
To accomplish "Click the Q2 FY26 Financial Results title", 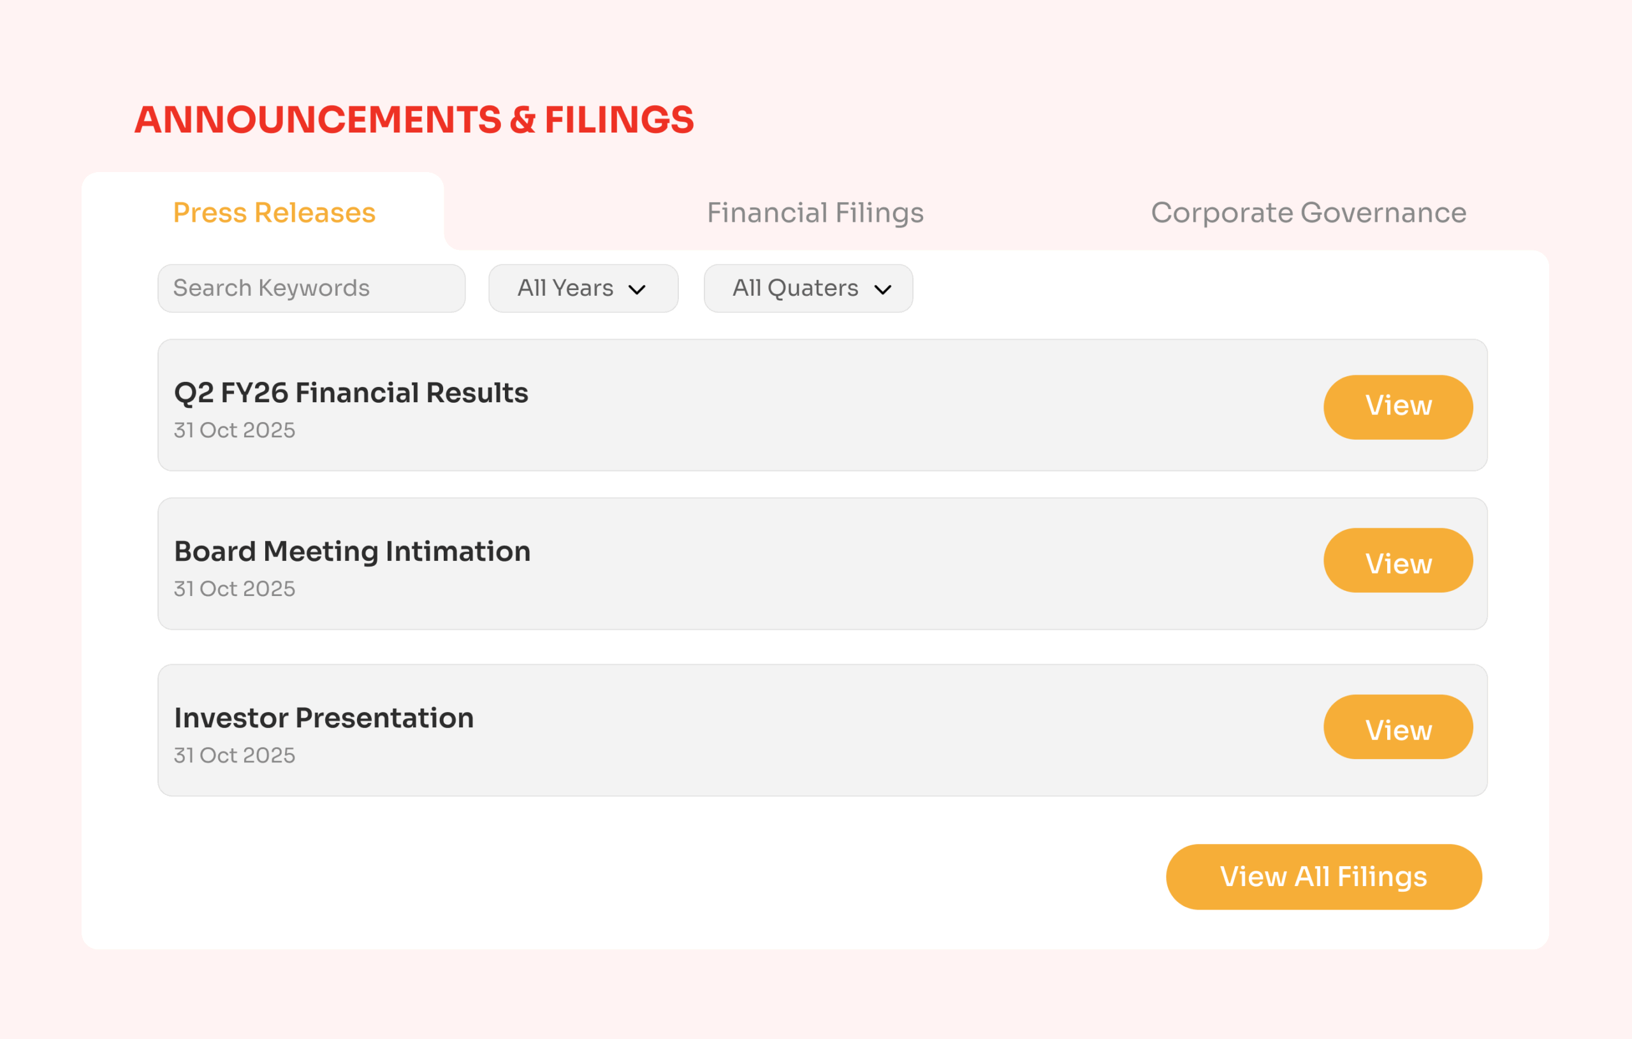I will point(351,393).
